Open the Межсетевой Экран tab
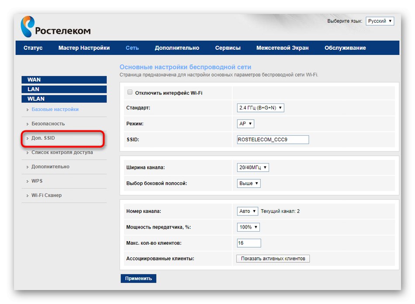This screenshot has width=415, height=304. click(282, 48)
